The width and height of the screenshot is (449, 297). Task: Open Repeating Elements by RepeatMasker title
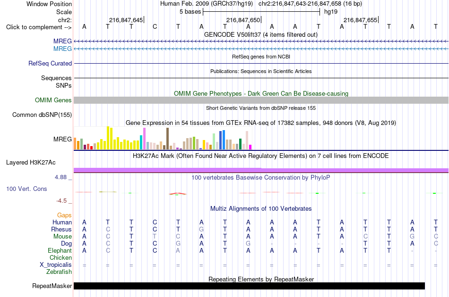pos(261,279)
